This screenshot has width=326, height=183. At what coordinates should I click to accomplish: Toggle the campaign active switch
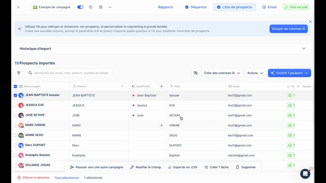(x=80, y=7)
